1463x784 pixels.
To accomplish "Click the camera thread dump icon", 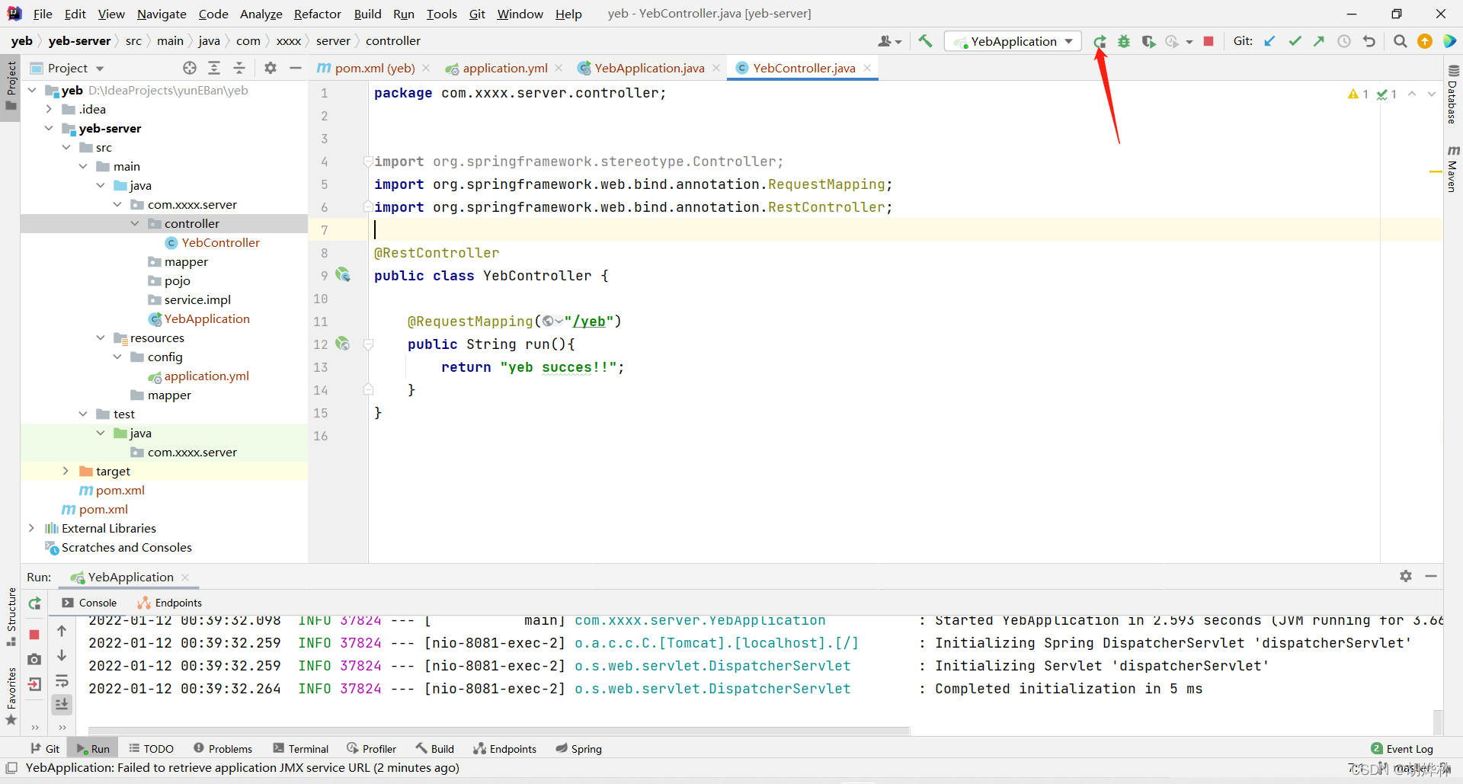I will pyautogui.click(x=34, y=659).
